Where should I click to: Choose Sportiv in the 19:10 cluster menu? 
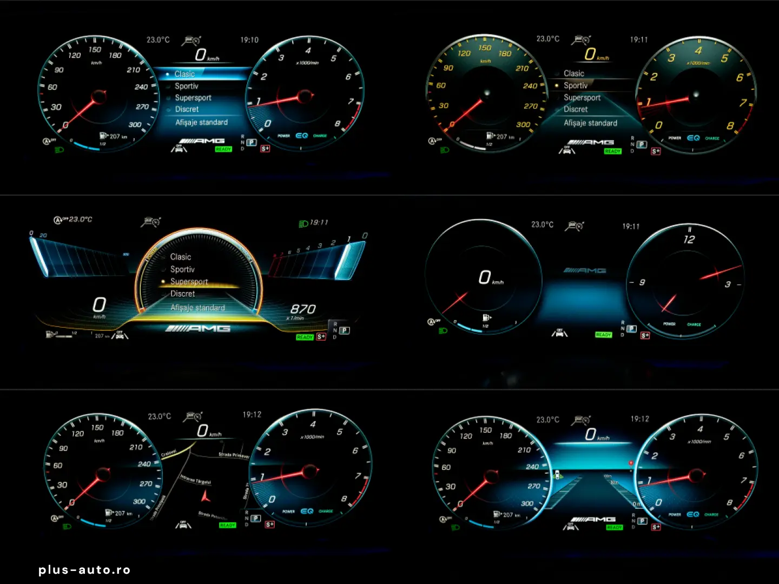[187, 86]
